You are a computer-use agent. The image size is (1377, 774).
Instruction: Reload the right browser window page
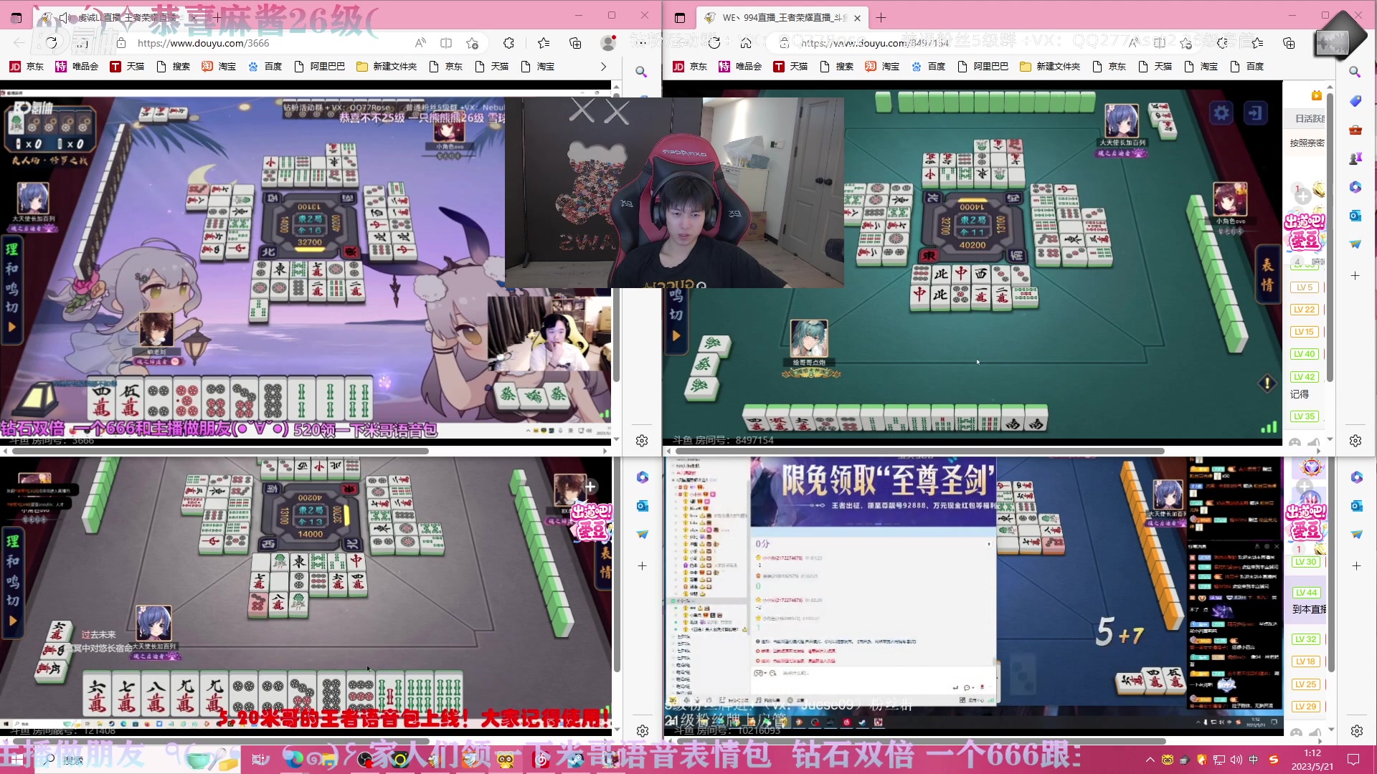point(714,43)
